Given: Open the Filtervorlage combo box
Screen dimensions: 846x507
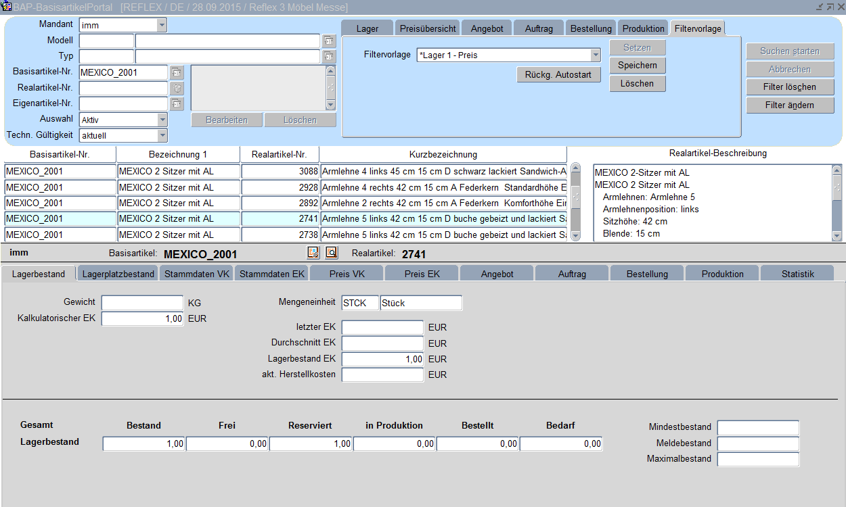Looking at the screenshot, I should coord(596,55).
